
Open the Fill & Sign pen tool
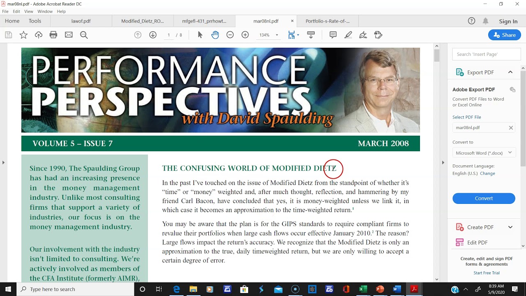[363, 35]
